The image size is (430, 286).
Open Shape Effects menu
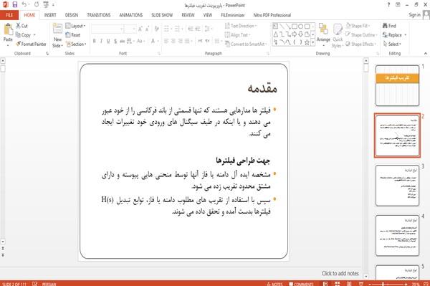click(x=360, y=44)
